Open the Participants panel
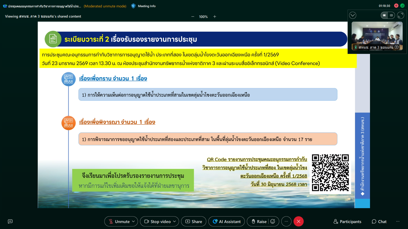The image size is (408, 229). tap(347, 221)
